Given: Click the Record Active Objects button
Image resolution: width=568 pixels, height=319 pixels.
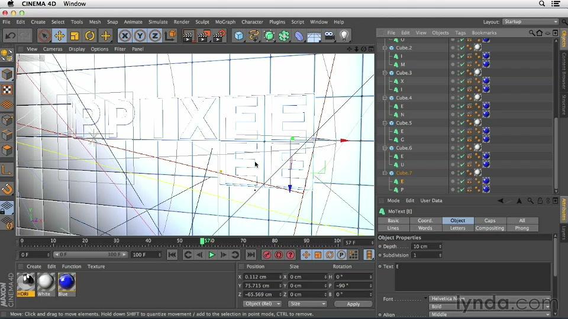Looking at the screenshot, I should click(x=267, y=255).
